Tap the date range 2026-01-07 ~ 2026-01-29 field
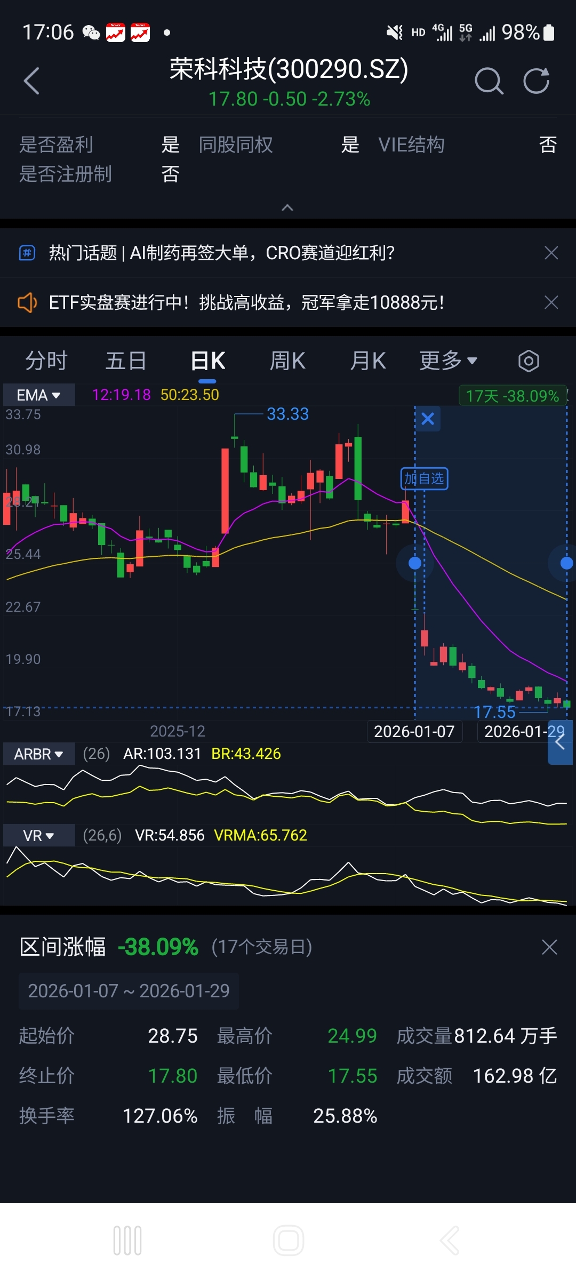Image resolution: width=576 pixels, height=1280 pixels. 129,991
